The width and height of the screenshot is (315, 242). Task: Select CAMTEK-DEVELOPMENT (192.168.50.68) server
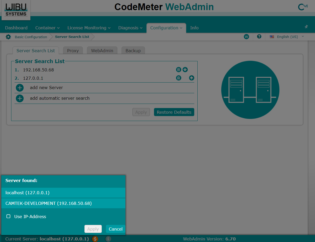pos(63,203)
